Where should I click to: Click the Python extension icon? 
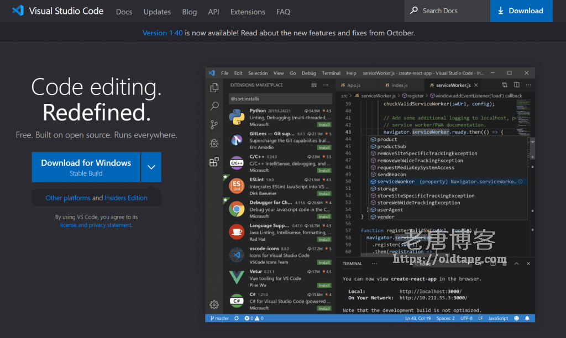[237, 117]
